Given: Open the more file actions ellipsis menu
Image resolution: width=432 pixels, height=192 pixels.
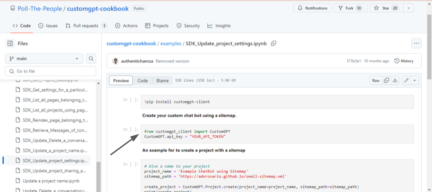Looking at the screenshot, I should tap(416, 43).
